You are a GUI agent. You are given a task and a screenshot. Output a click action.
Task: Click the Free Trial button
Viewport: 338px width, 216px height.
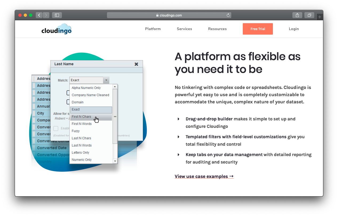pyautogui.click(x=258, y=29)
